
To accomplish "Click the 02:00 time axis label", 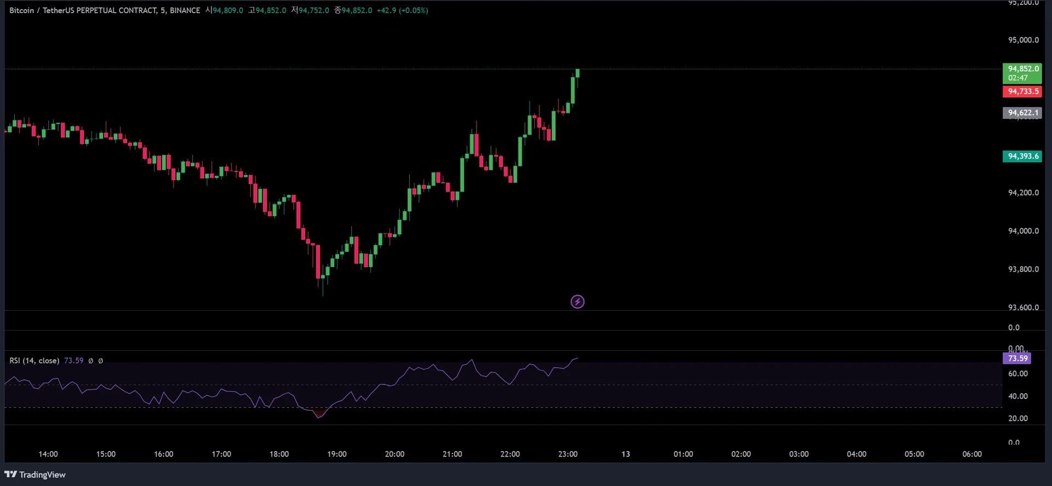I will pyautogui.click(x=741, y=454).
